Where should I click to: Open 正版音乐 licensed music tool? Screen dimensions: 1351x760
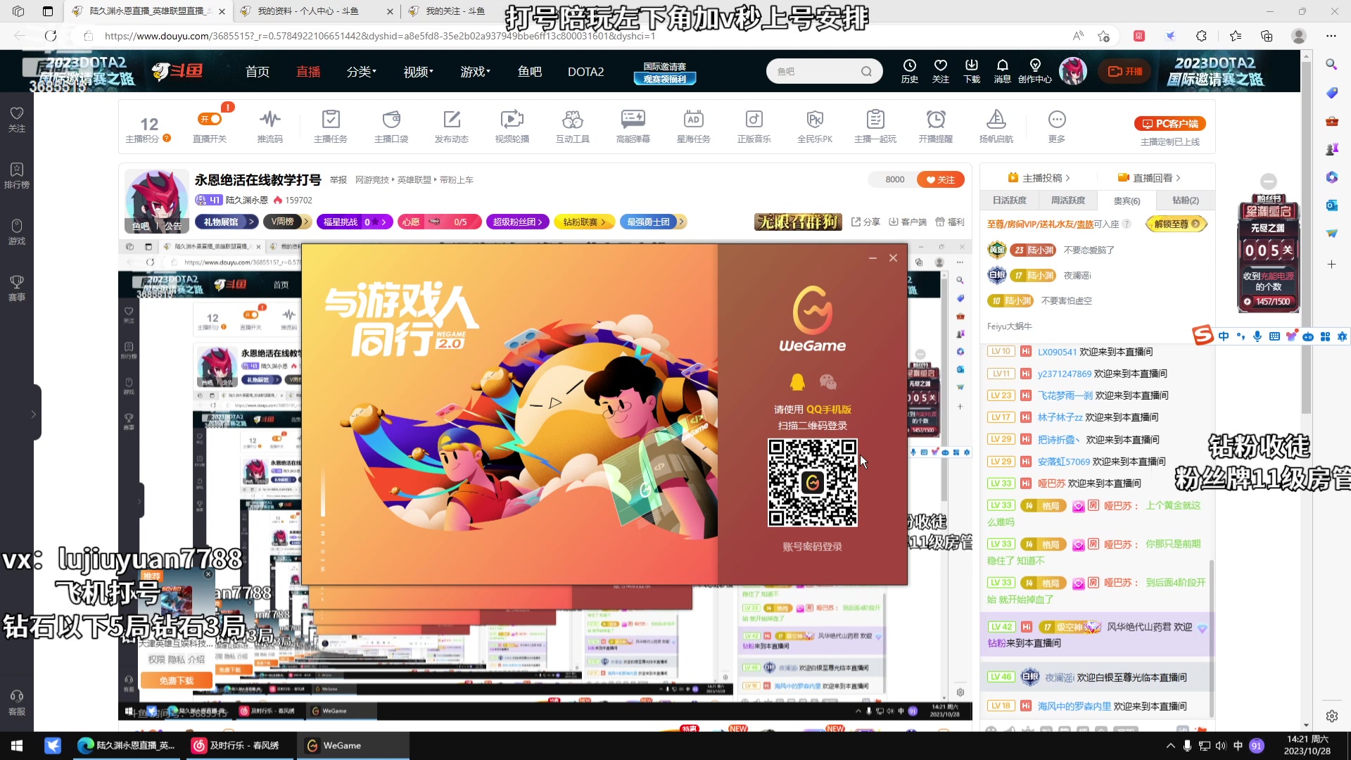(754, 126)
